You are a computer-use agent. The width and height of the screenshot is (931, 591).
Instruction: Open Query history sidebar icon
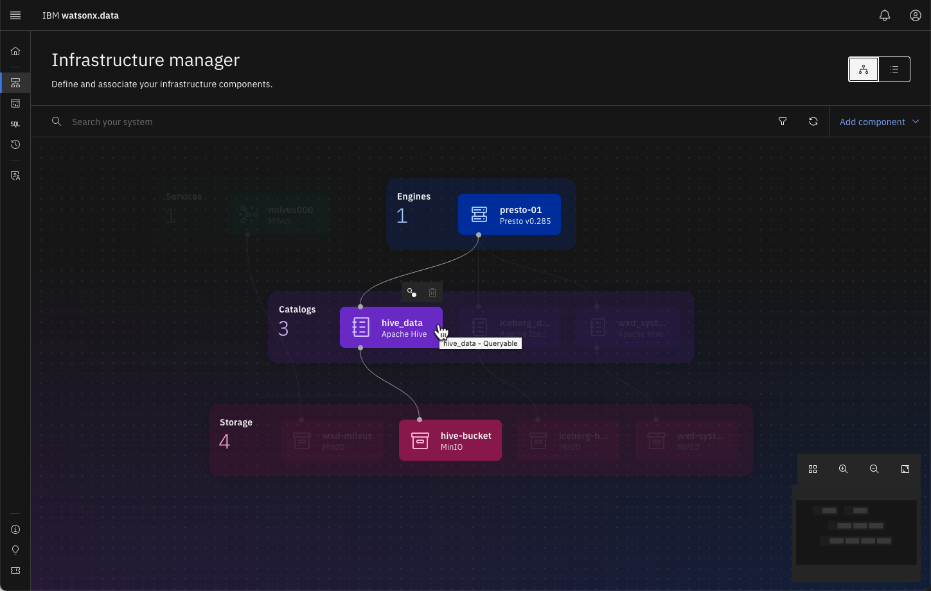(15, 144)
